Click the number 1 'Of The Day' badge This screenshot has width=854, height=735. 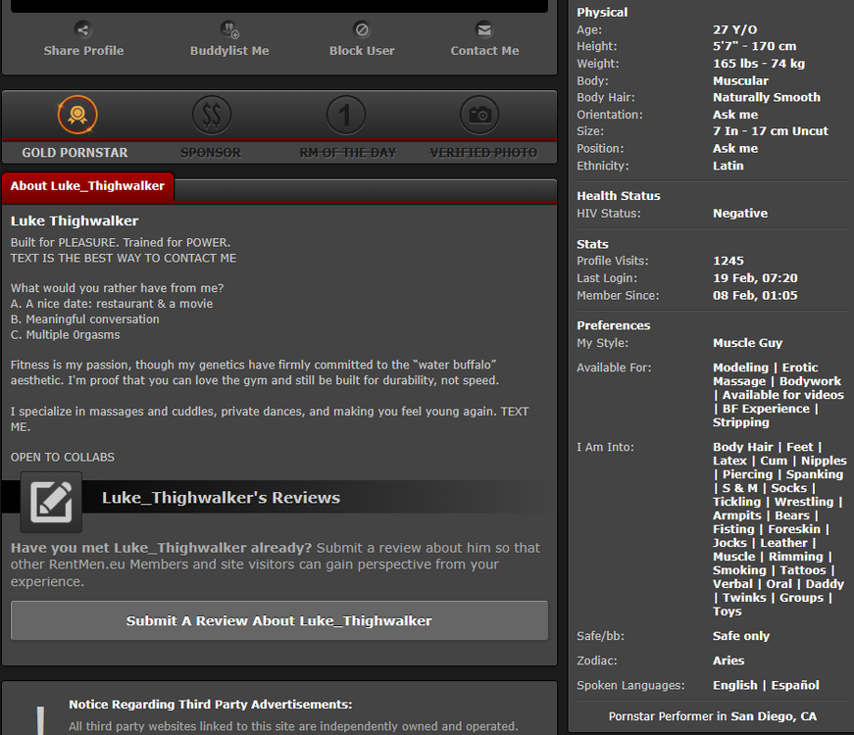[346, 116]
